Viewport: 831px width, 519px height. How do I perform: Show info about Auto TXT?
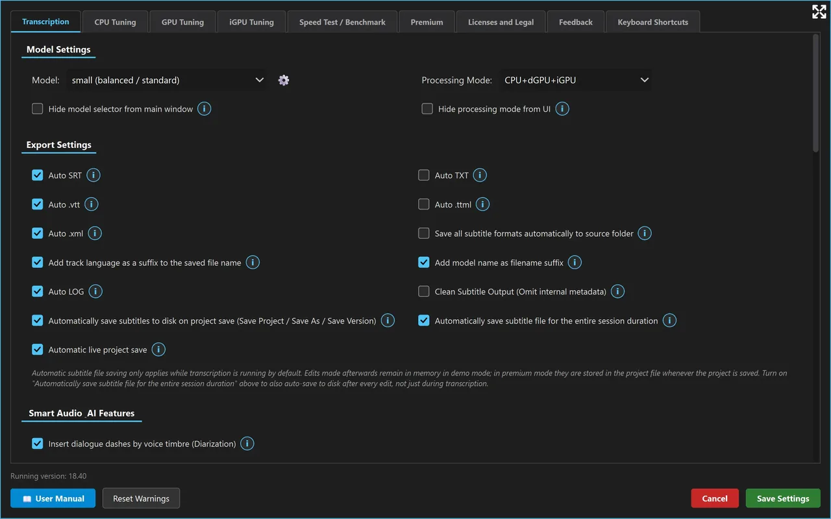[480, 175]
